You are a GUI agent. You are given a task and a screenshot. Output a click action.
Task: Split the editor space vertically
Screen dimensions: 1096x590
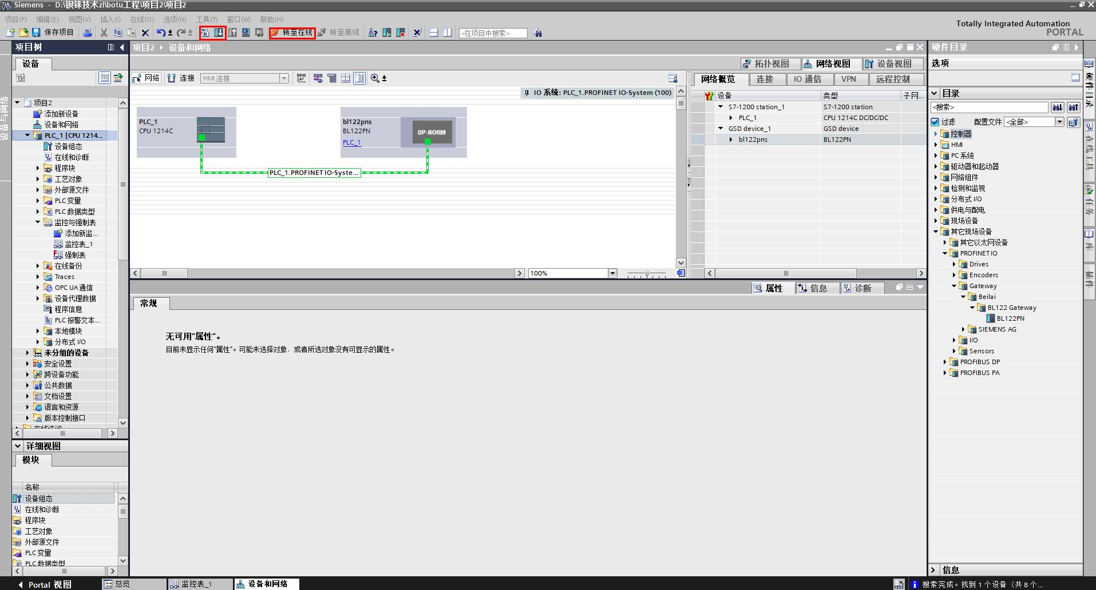(x=447, y=33)
